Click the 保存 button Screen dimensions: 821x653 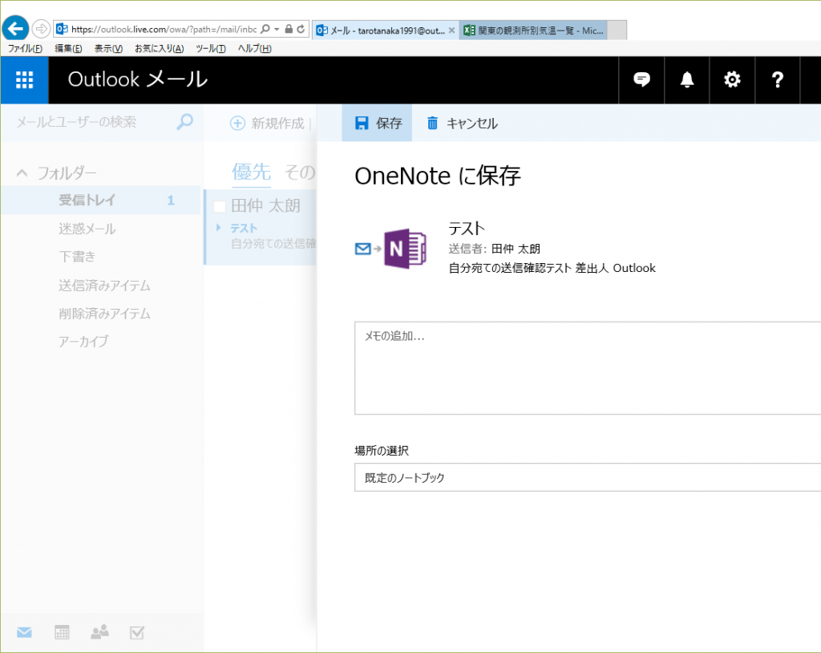point(377,124)
